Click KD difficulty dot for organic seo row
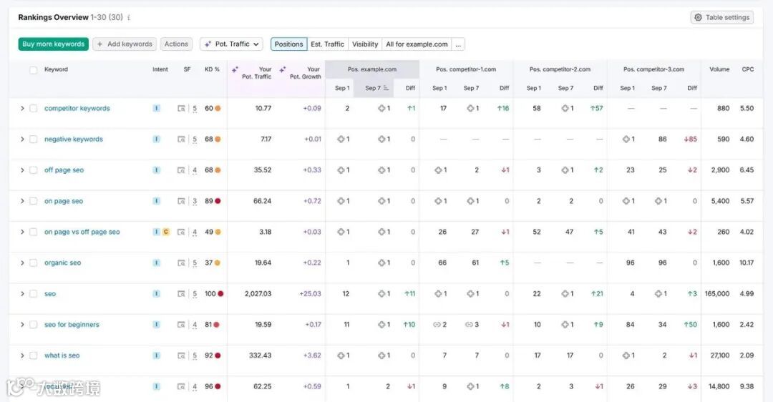773x402 pixels. (x=218, y=263)
